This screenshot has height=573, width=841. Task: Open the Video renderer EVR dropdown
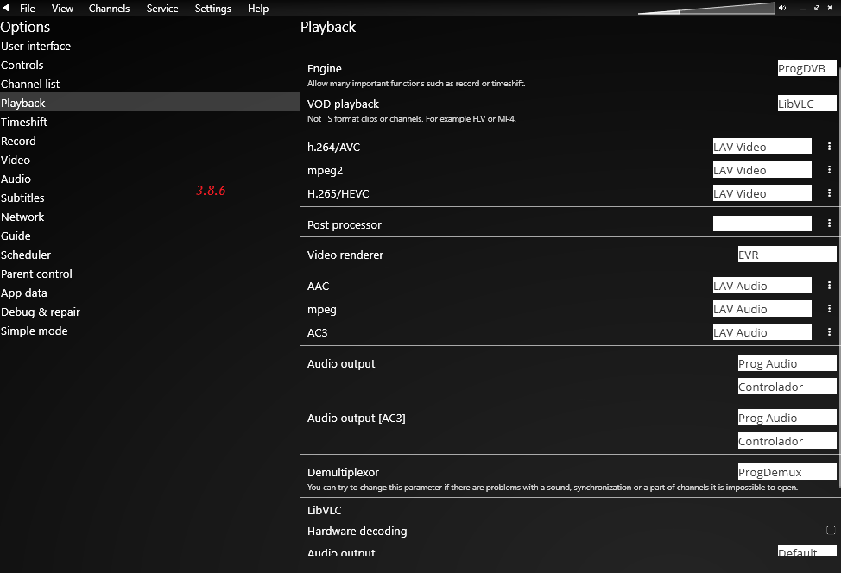click(x=786, y=255)
